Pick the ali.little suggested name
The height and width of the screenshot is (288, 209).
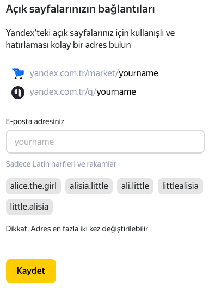pyautogui.click(x=135, y=186)
